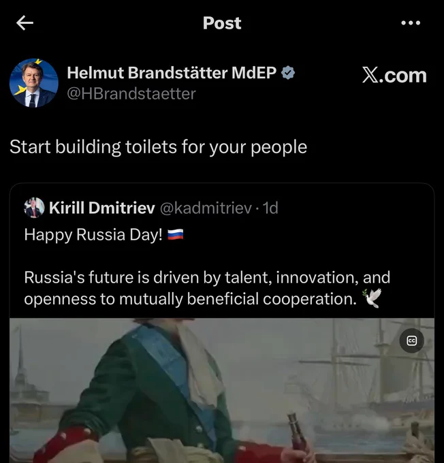Click the Russian flag emoji
This screenshot has width=444, height=463.
click(x=176, y=235)
